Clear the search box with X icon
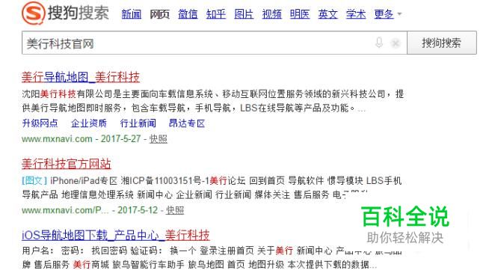Image resolution: width=486 pixels, height=270 pixels. tap(396, 43)
